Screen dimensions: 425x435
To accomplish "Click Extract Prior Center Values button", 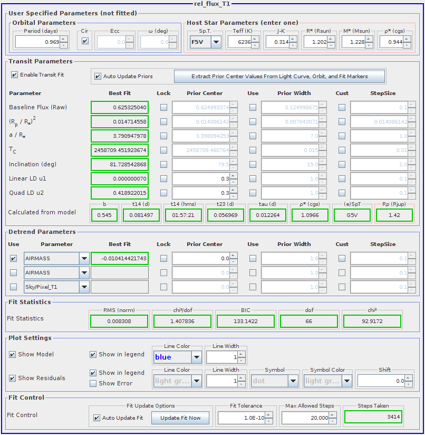I will pos(279,77).
